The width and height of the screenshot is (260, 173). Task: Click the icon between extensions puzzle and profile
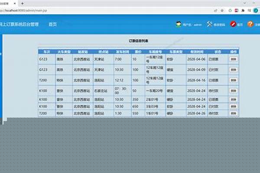249,10
